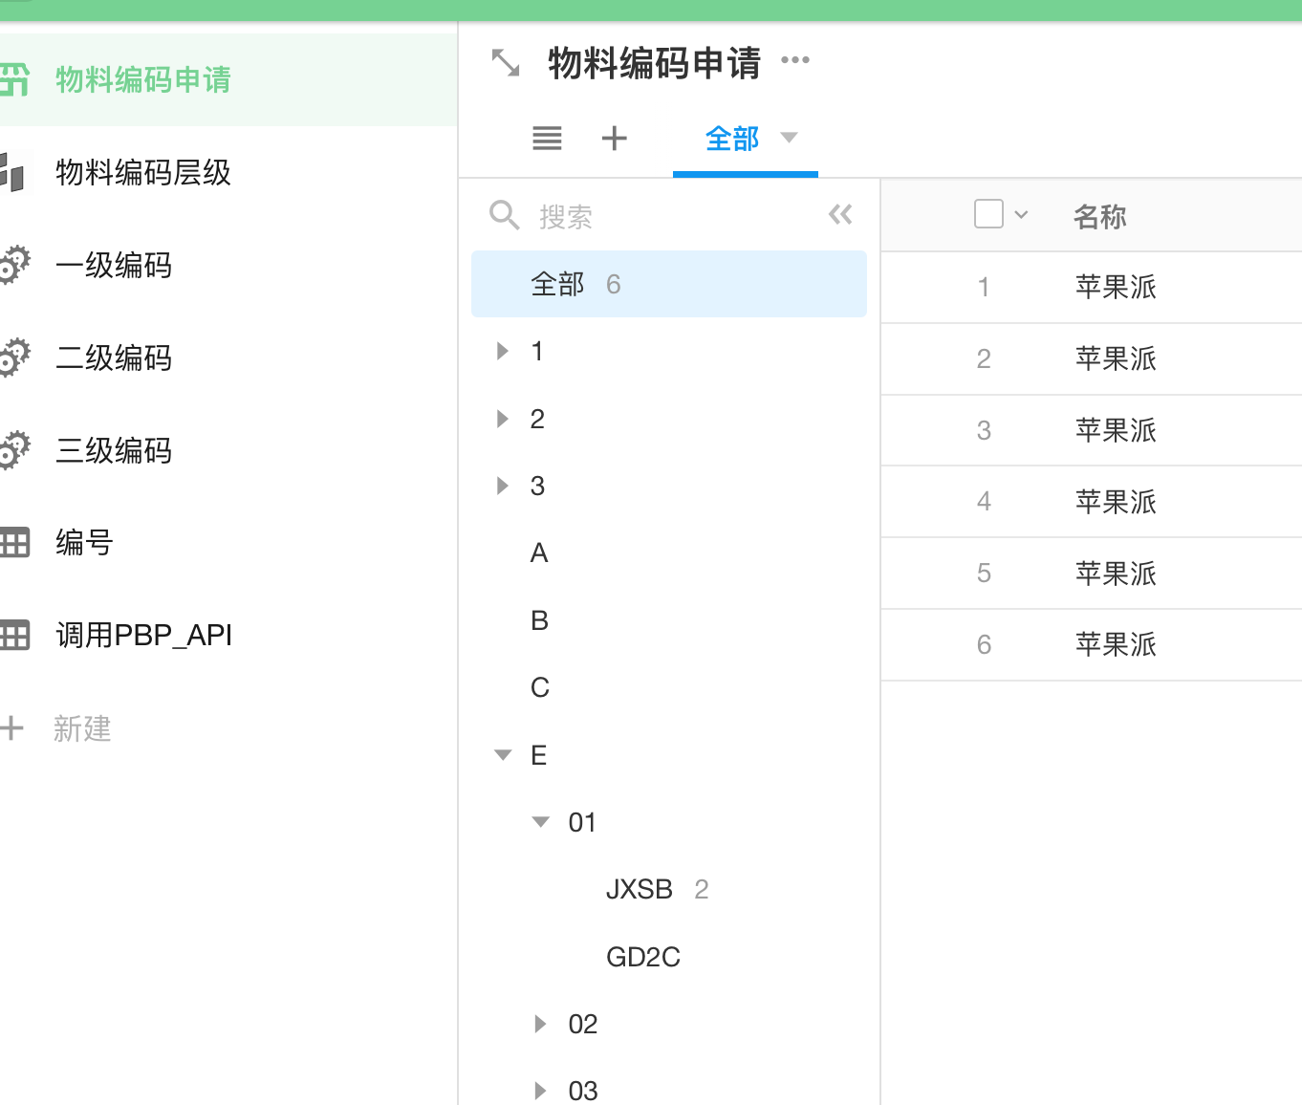The height and width of the screenshot is (1105, 1302).
Task: Click 苹果派 in row 4
Action: [x=1116, y=502]
